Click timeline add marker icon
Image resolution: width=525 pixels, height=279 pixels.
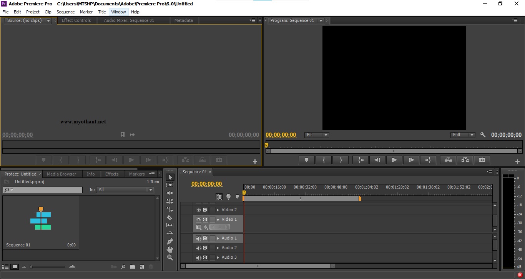(237, 197)
